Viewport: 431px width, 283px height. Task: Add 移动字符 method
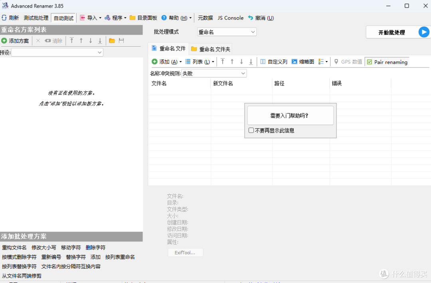coord(71,247)
